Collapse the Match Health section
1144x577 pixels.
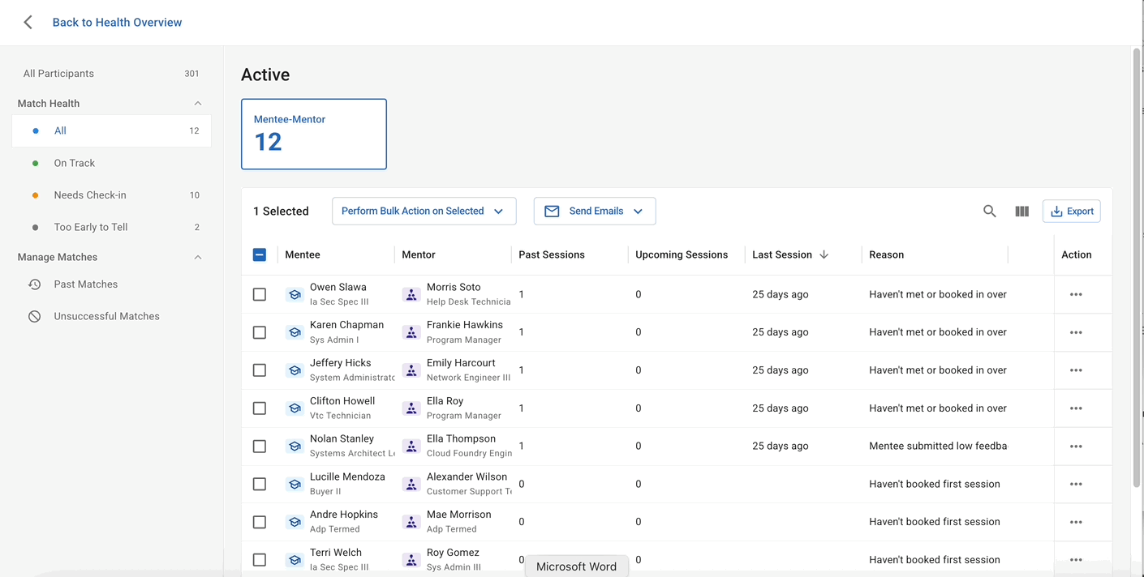[x=198, y=104]
